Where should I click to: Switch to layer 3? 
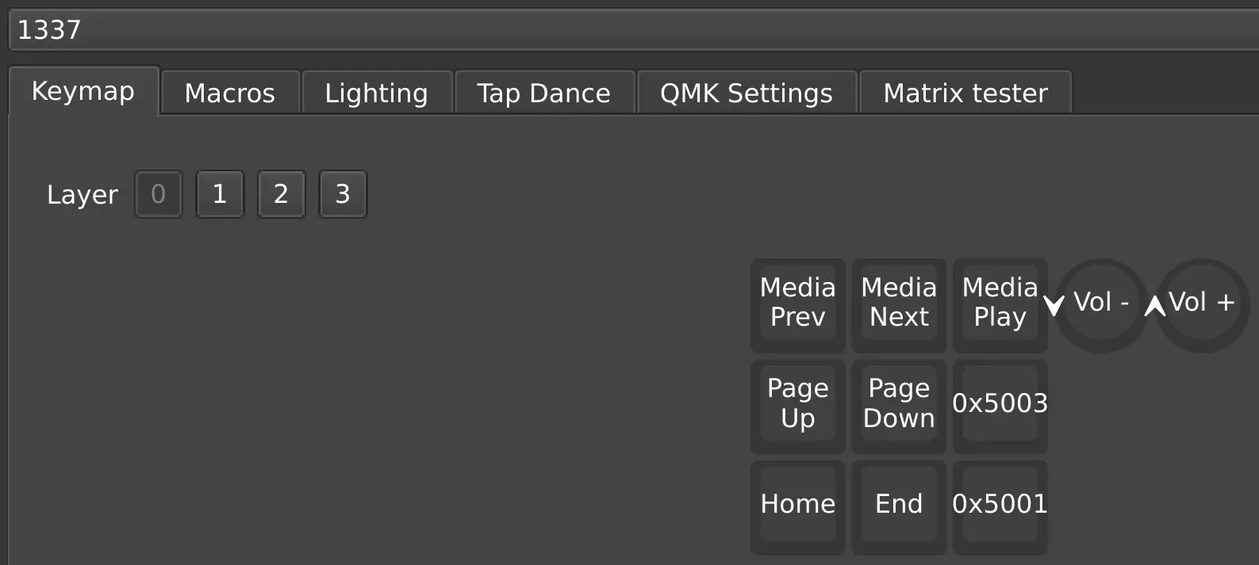coord(343,194)
